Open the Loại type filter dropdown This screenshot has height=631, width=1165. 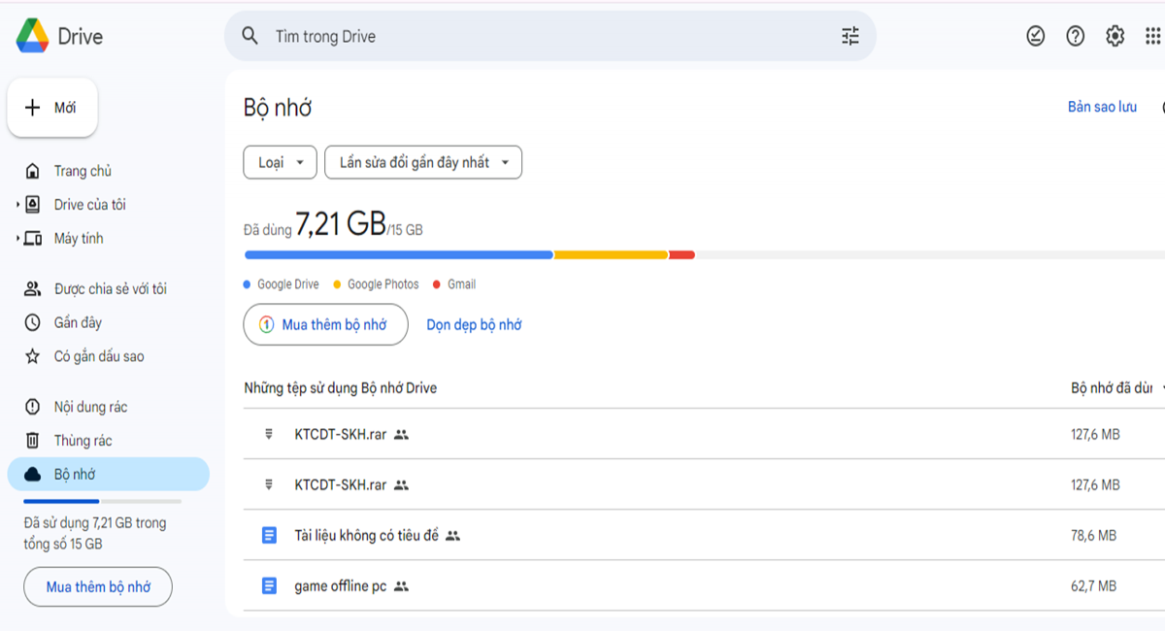[x=280, y=162]
